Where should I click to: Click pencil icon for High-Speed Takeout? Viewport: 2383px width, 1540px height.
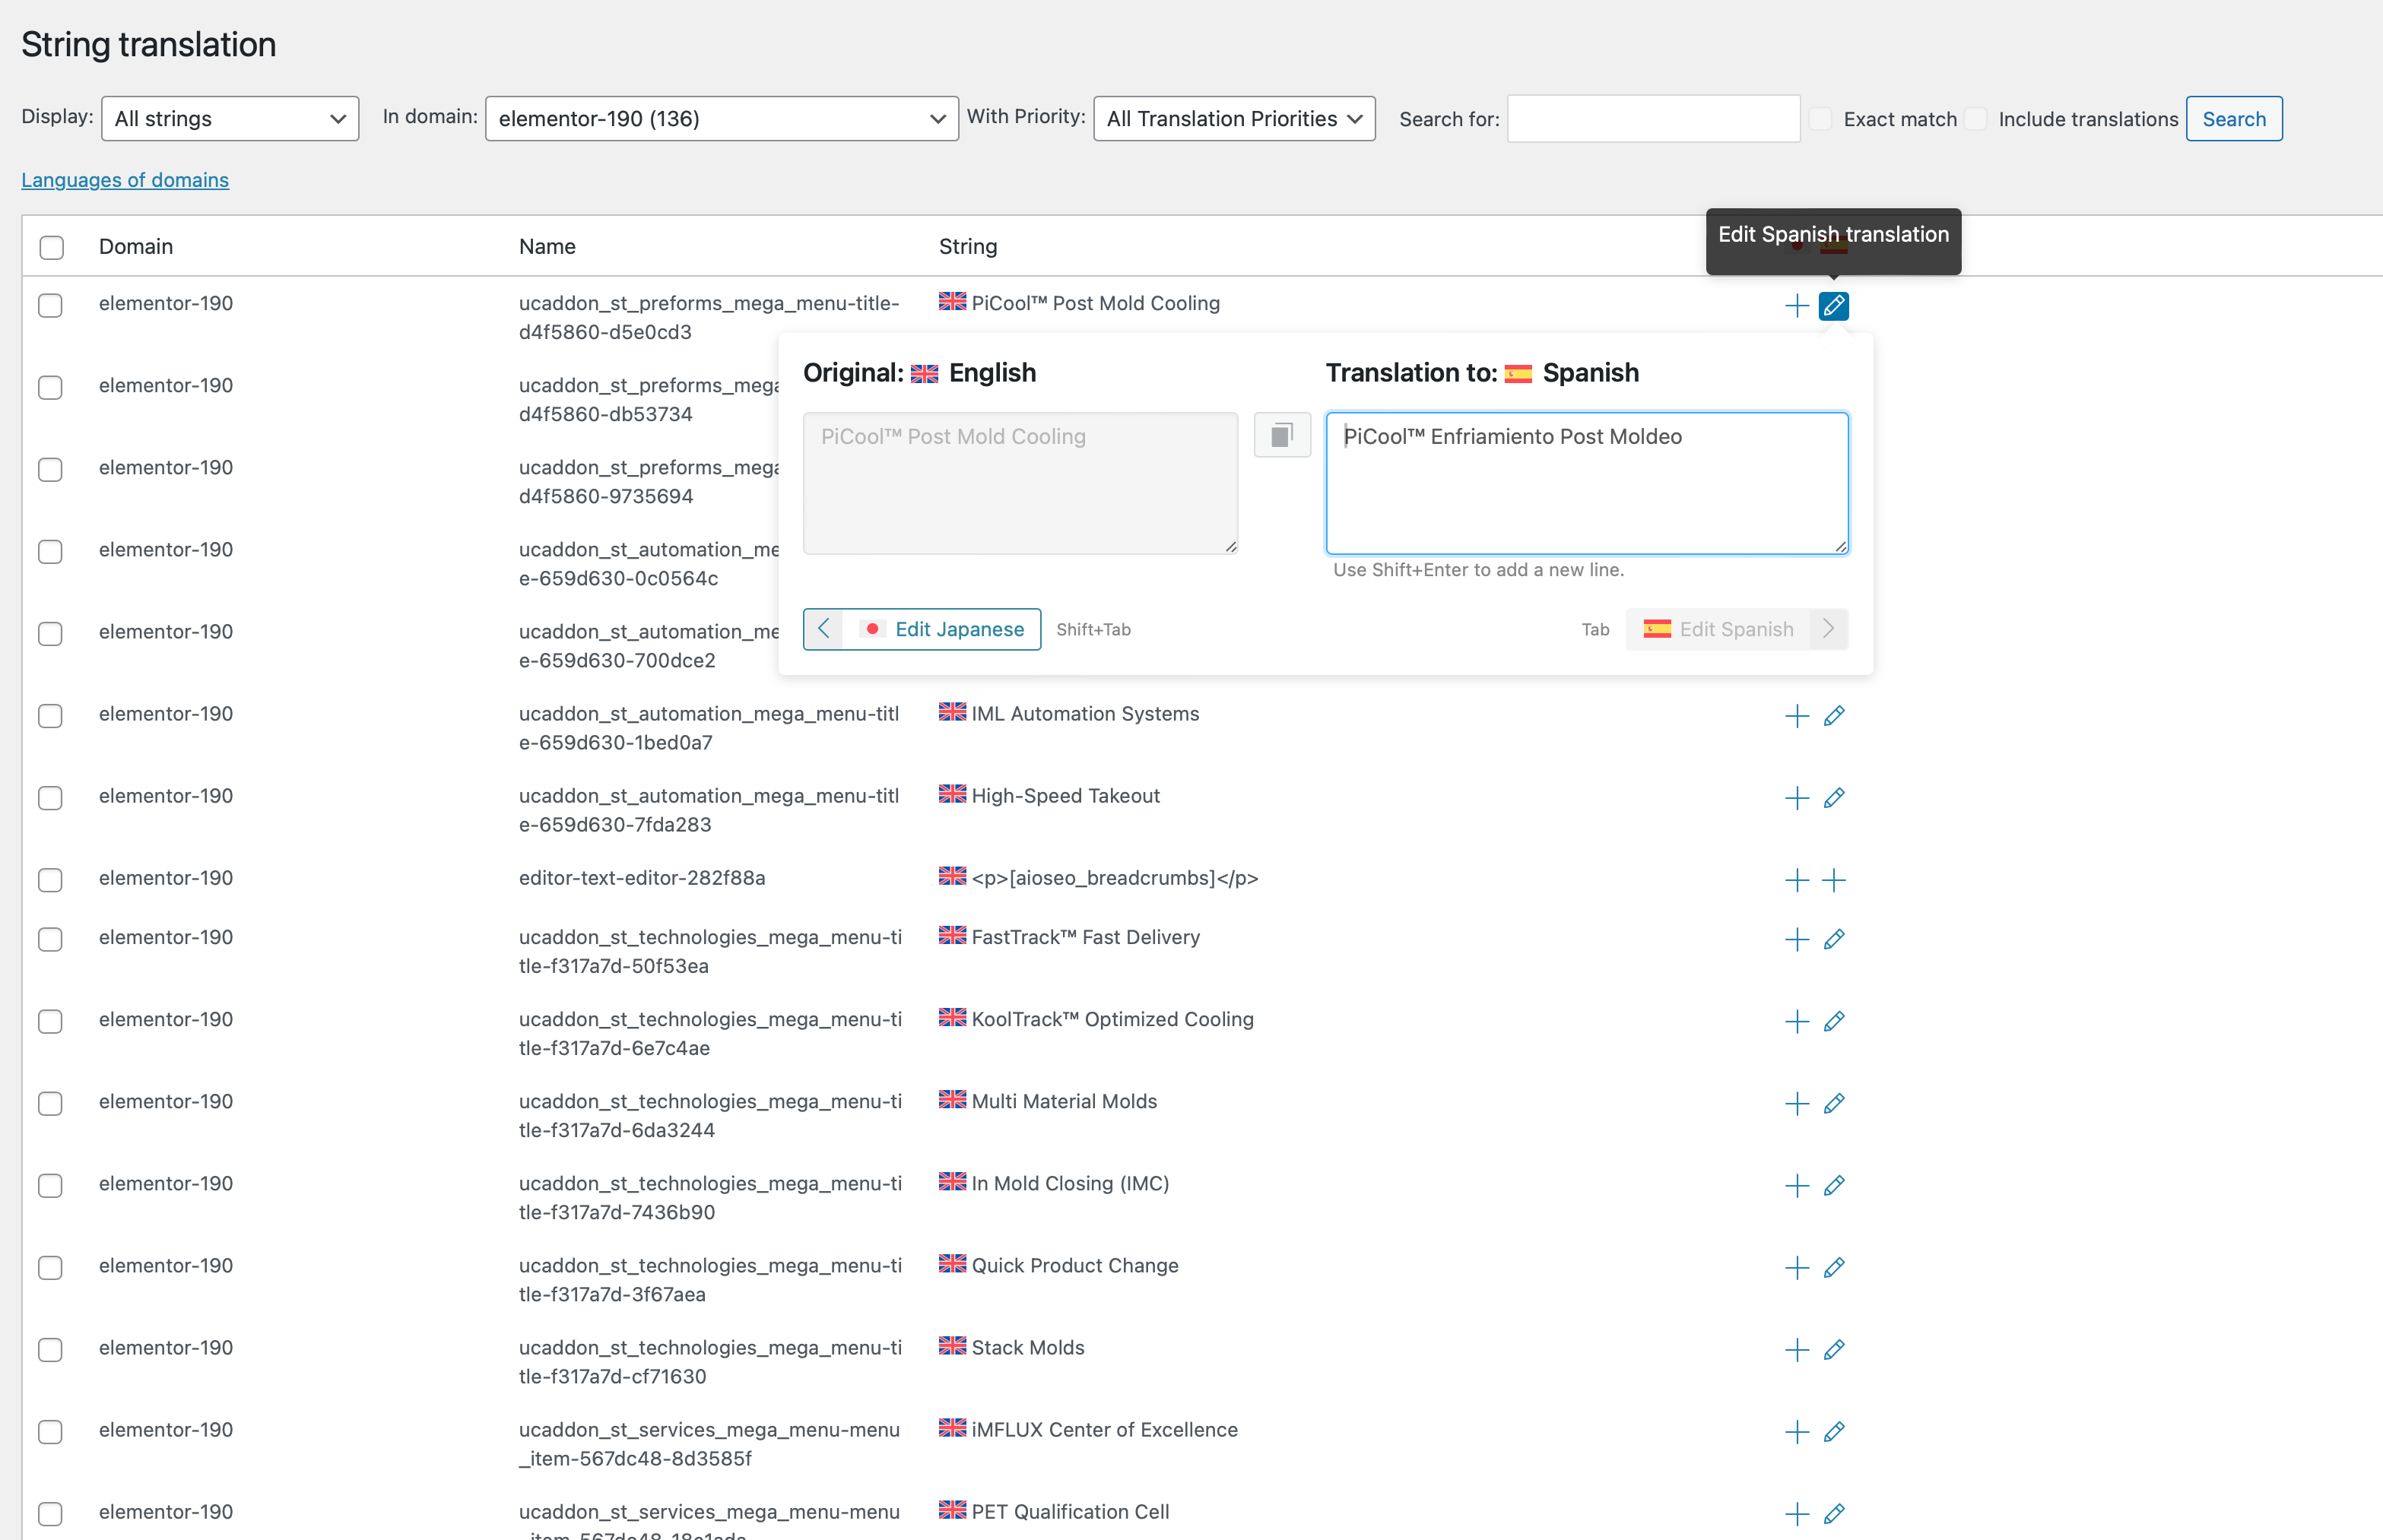[x=1832, y=798]
